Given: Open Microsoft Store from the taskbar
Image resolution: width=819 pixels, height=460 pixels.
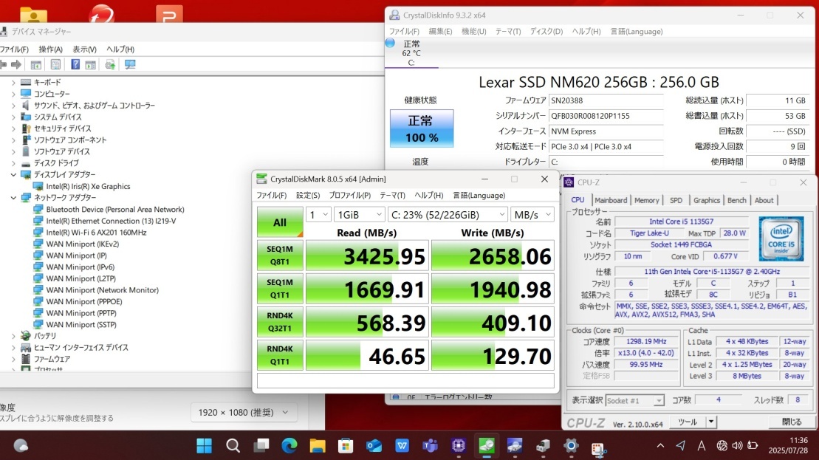Looking at the screenshot, I should [x=345, y=445].
